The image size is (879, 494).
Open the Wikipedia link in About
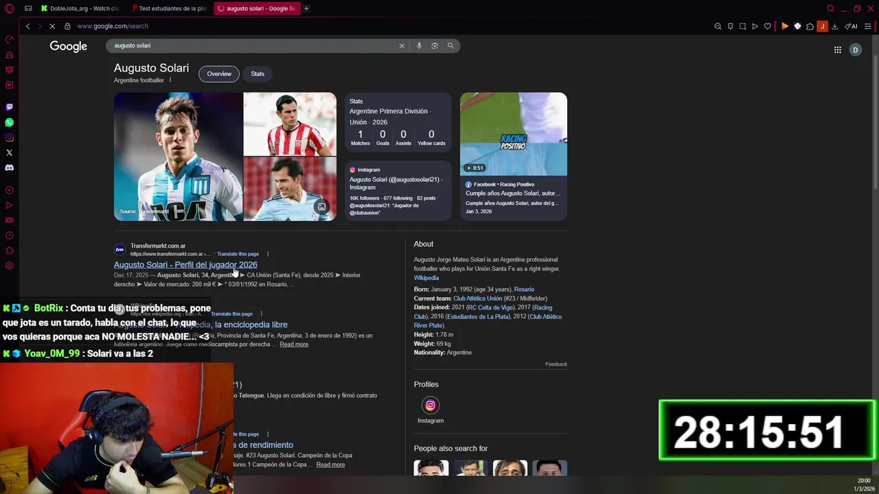[426, 278]
